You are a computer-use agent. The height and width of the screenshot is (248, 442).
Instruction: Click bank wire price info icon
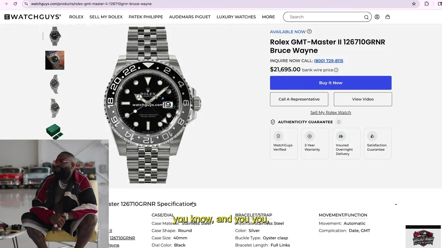pyautogui.click(x=336, y=70)
